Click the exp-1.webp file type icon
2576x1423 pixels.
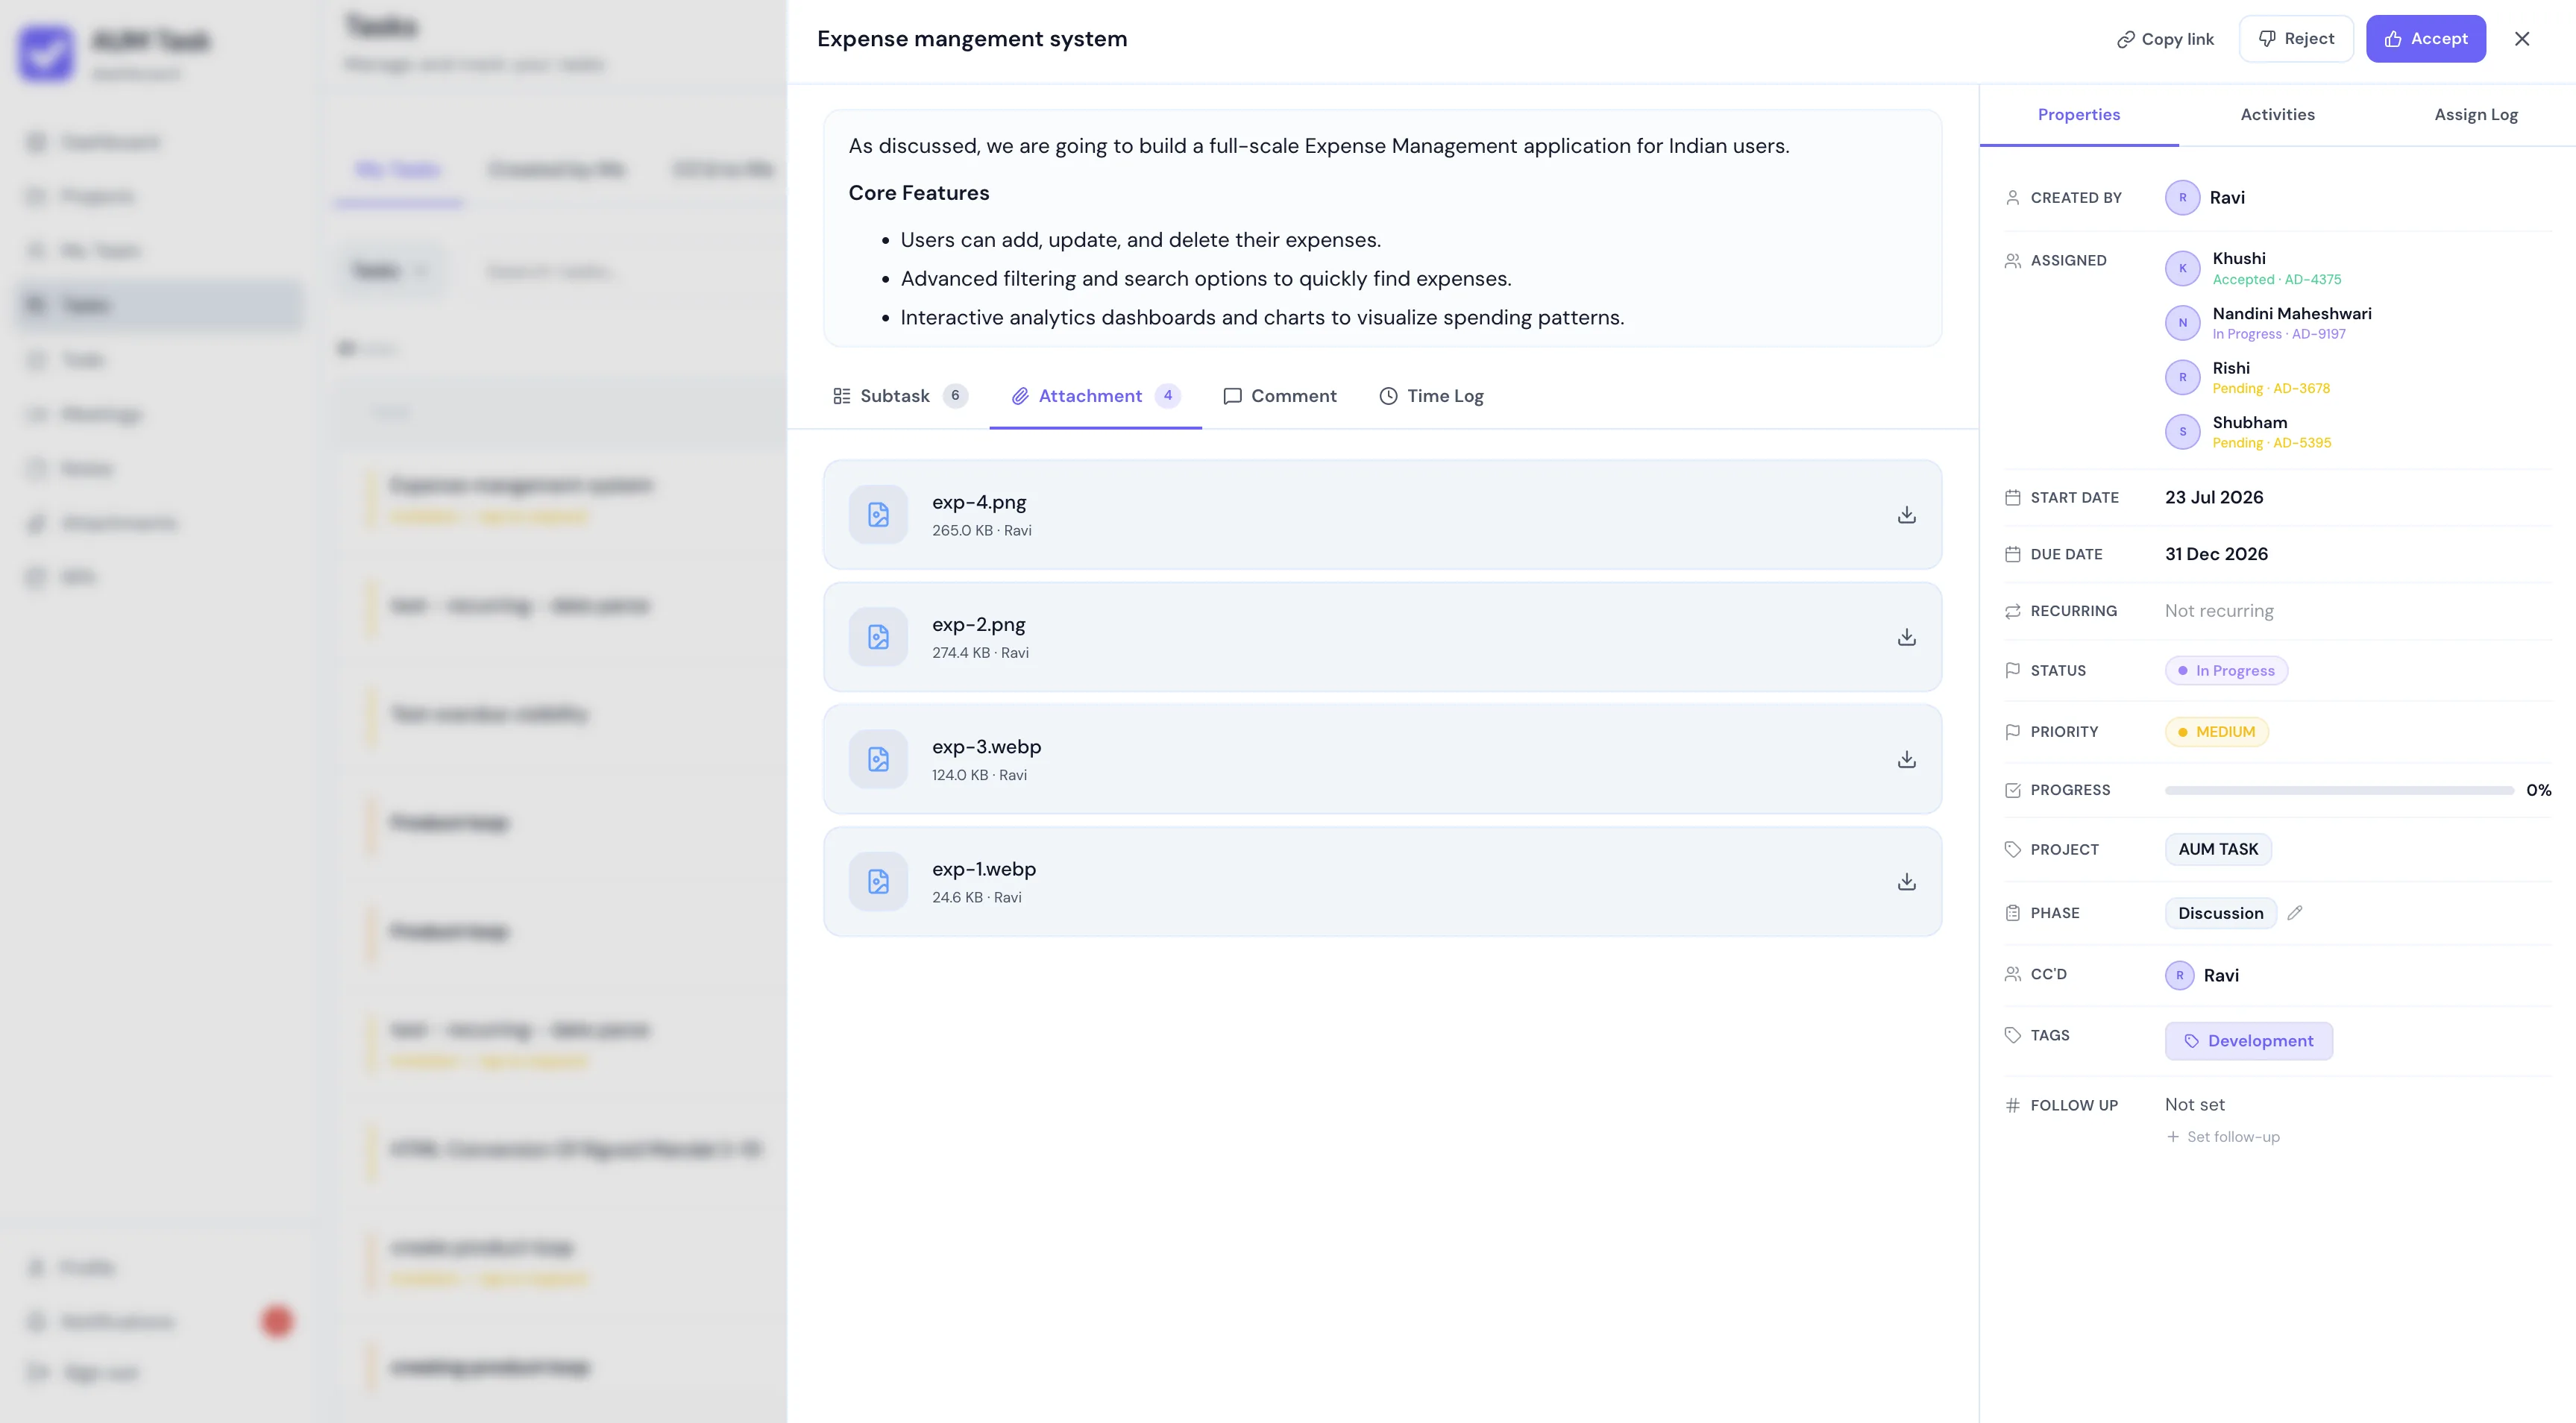878,882
